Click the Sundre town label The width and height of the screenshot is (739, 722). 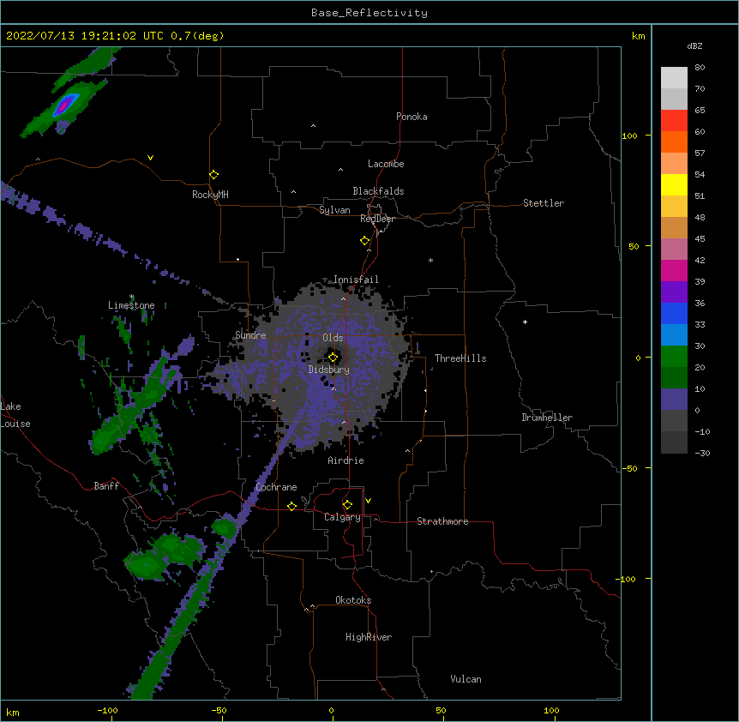(x=250, y=335)
